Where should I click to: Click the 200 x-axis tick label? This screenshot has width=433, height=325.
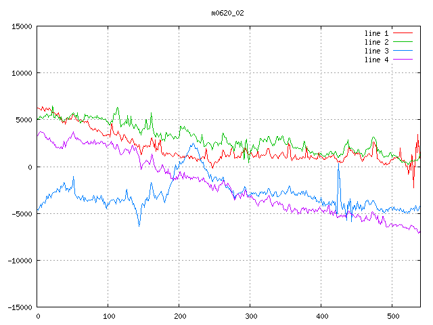(x=179, y=316)
